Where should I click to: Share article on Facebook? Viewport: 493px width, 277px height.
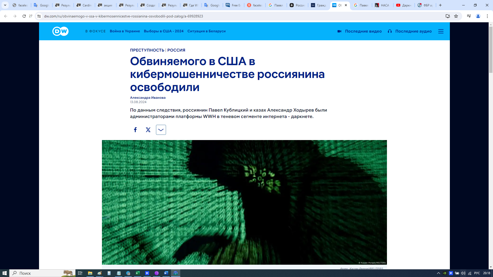tap(135, 130)
